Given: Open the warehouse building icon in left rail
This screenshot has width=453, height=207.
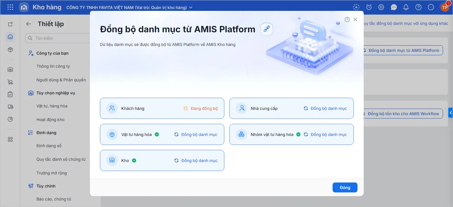Looking at the screenshot, I should 10,69.
